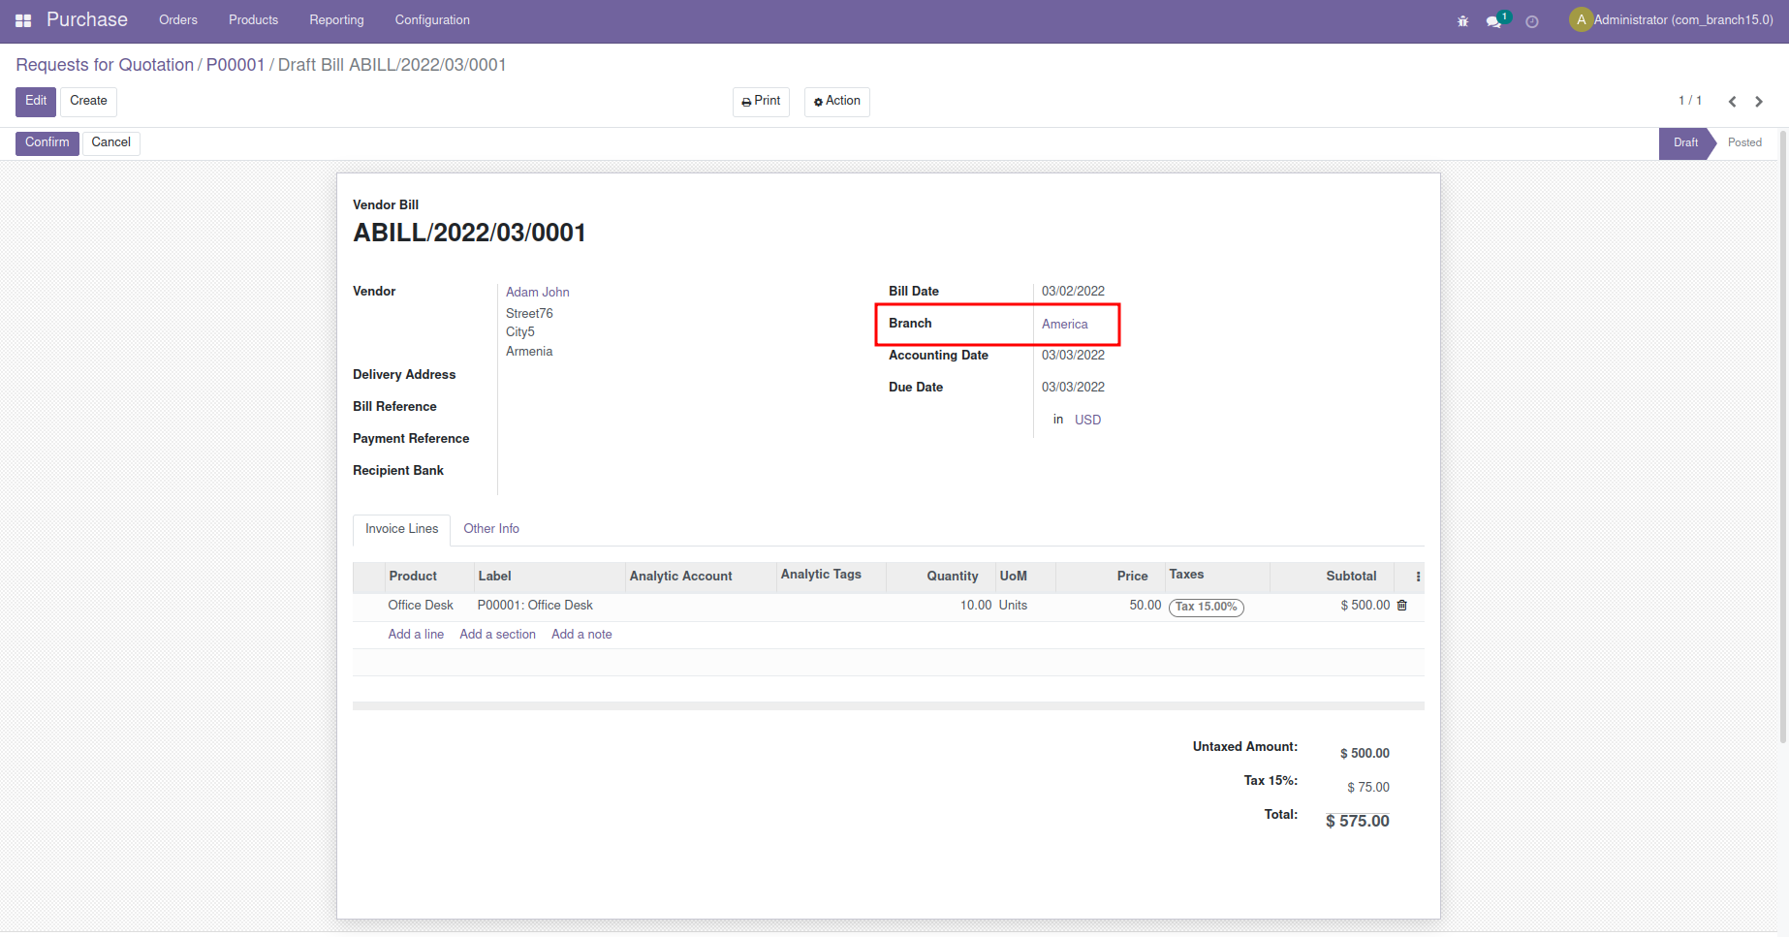Open the conversations chat icon
The width and height of the screenshot is (1789, 937).
(x=1494, y=21)
